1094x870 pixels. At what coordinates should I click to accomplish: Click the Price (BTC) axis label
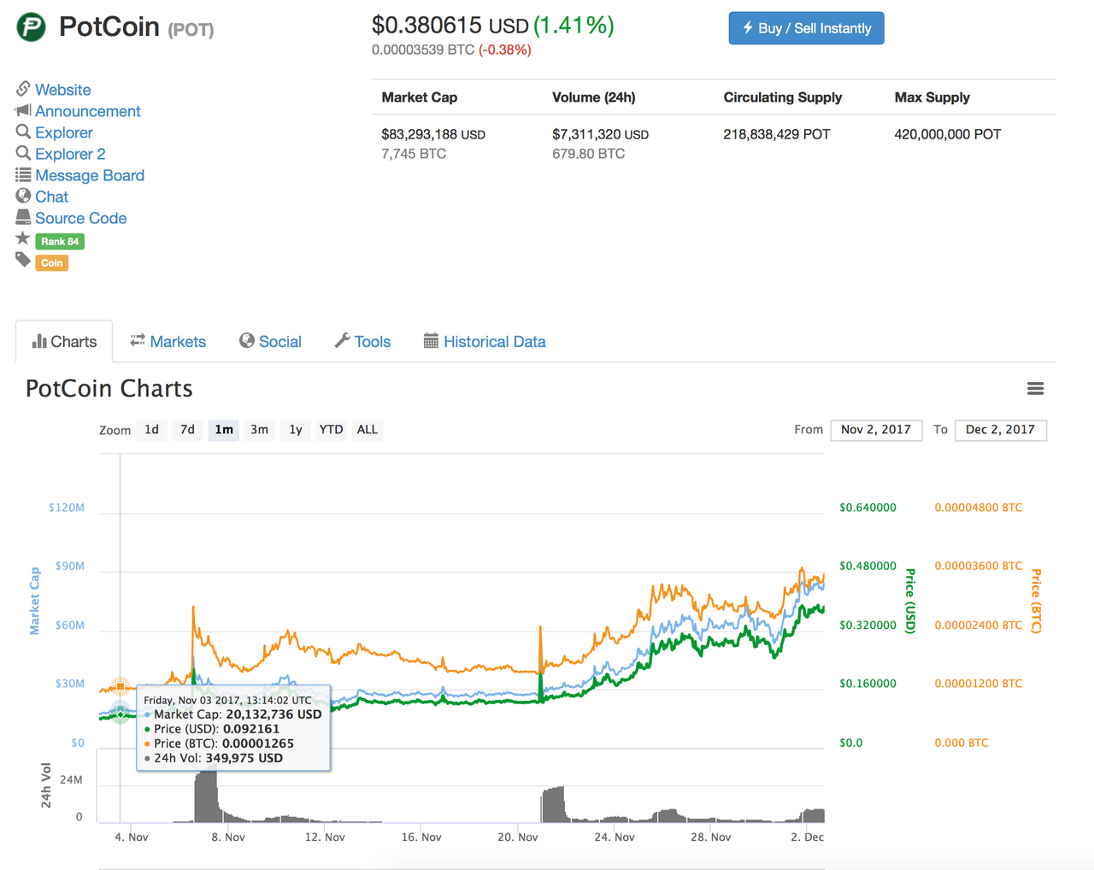tap(1036, 601)
